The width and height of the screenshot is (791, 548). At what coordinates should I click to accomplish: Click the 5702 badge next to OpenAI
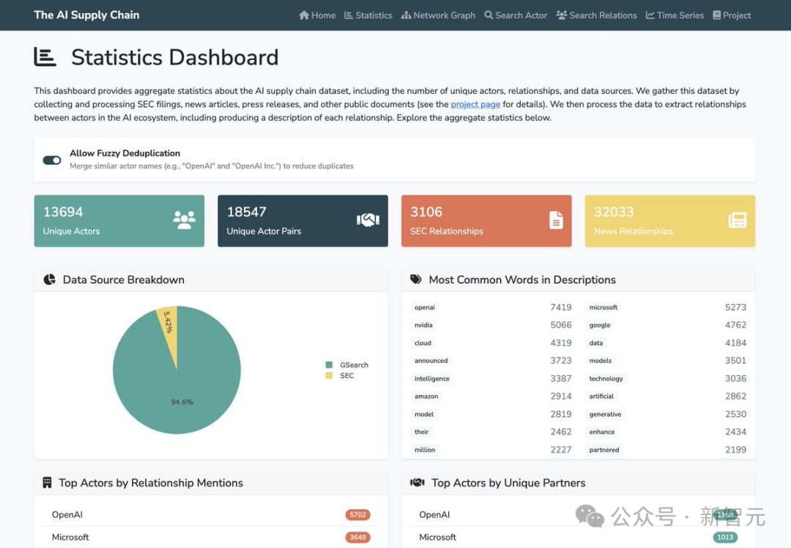tap(357, 515)
